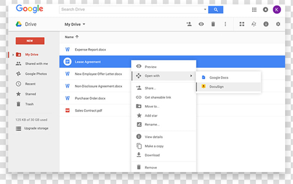293x184 pixels.
Task: Expand search options dropdown arrow
Action: tap(205, 9)
